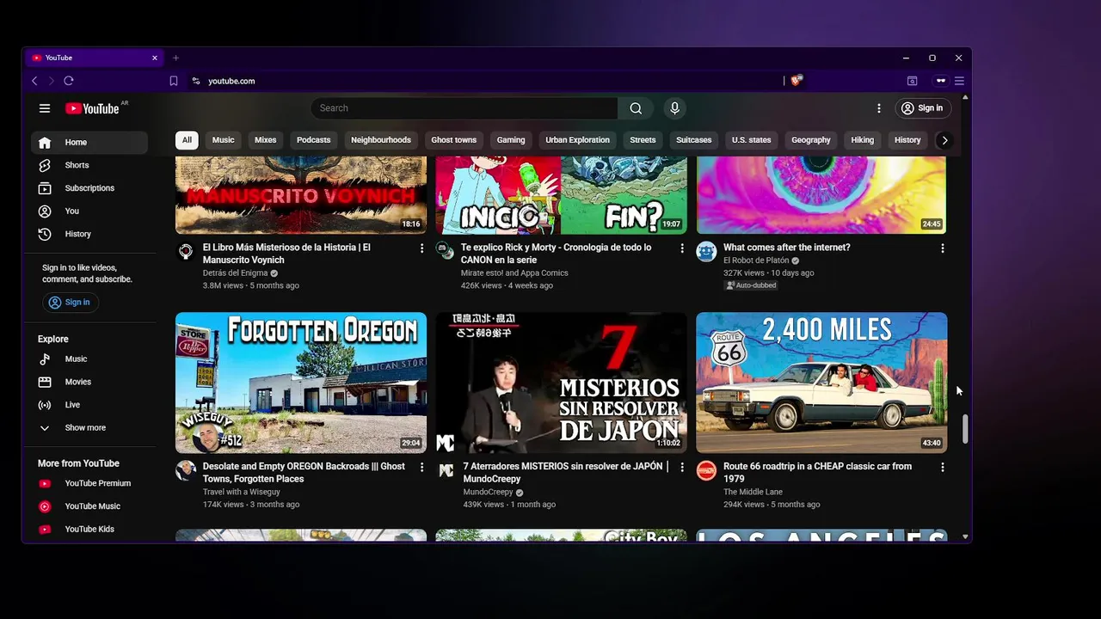Select the Mixes filter chip

[266, 140]
